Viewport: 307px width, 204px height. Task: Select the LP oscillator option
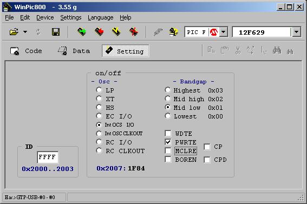click(x=99, y=90)
